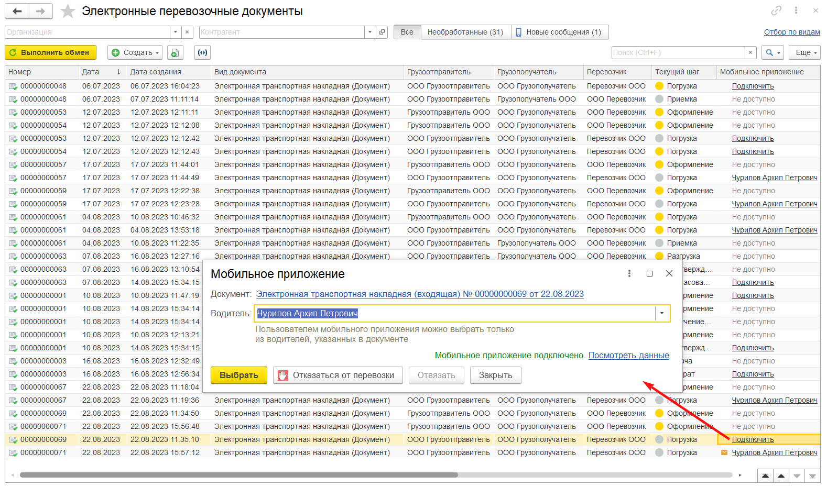Copy link to page via the chain icon
827x487 pixels.
coord(776,10)
